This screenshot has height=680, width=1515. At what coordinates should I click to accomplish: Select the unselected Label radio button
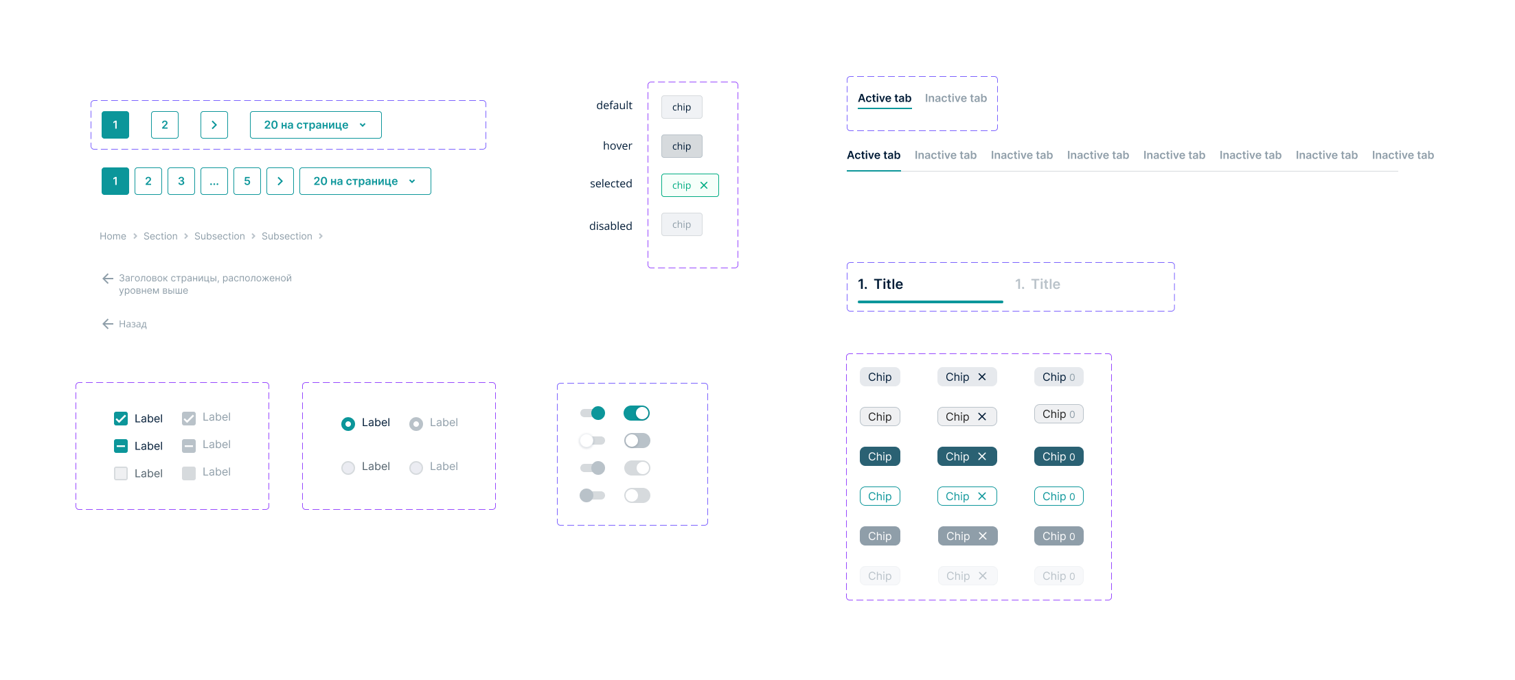(348, 467)
